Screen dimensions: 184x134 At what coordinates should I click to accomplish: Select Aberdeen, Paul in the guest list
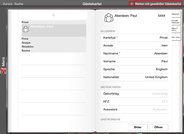tap(54, 30)
